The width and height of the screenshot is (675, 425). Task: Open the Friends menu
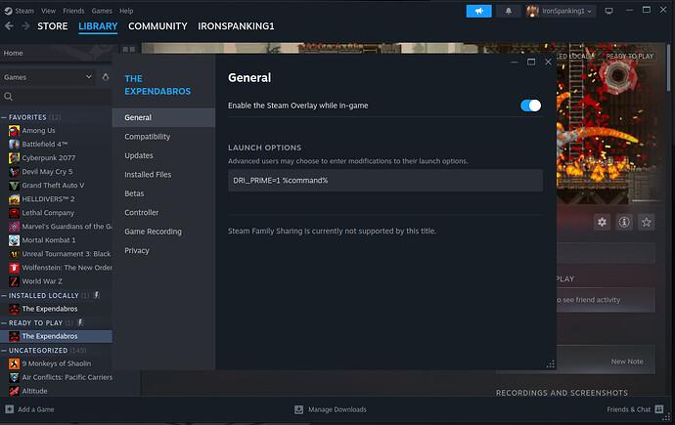(x=73, y=11)
